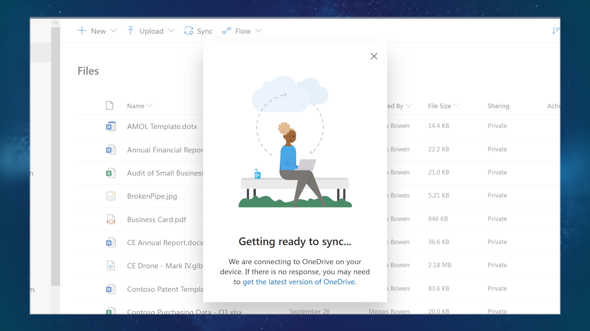Open CE Annual Report.docx file
Screen dimensions: 590x331
tap(165, 242)
